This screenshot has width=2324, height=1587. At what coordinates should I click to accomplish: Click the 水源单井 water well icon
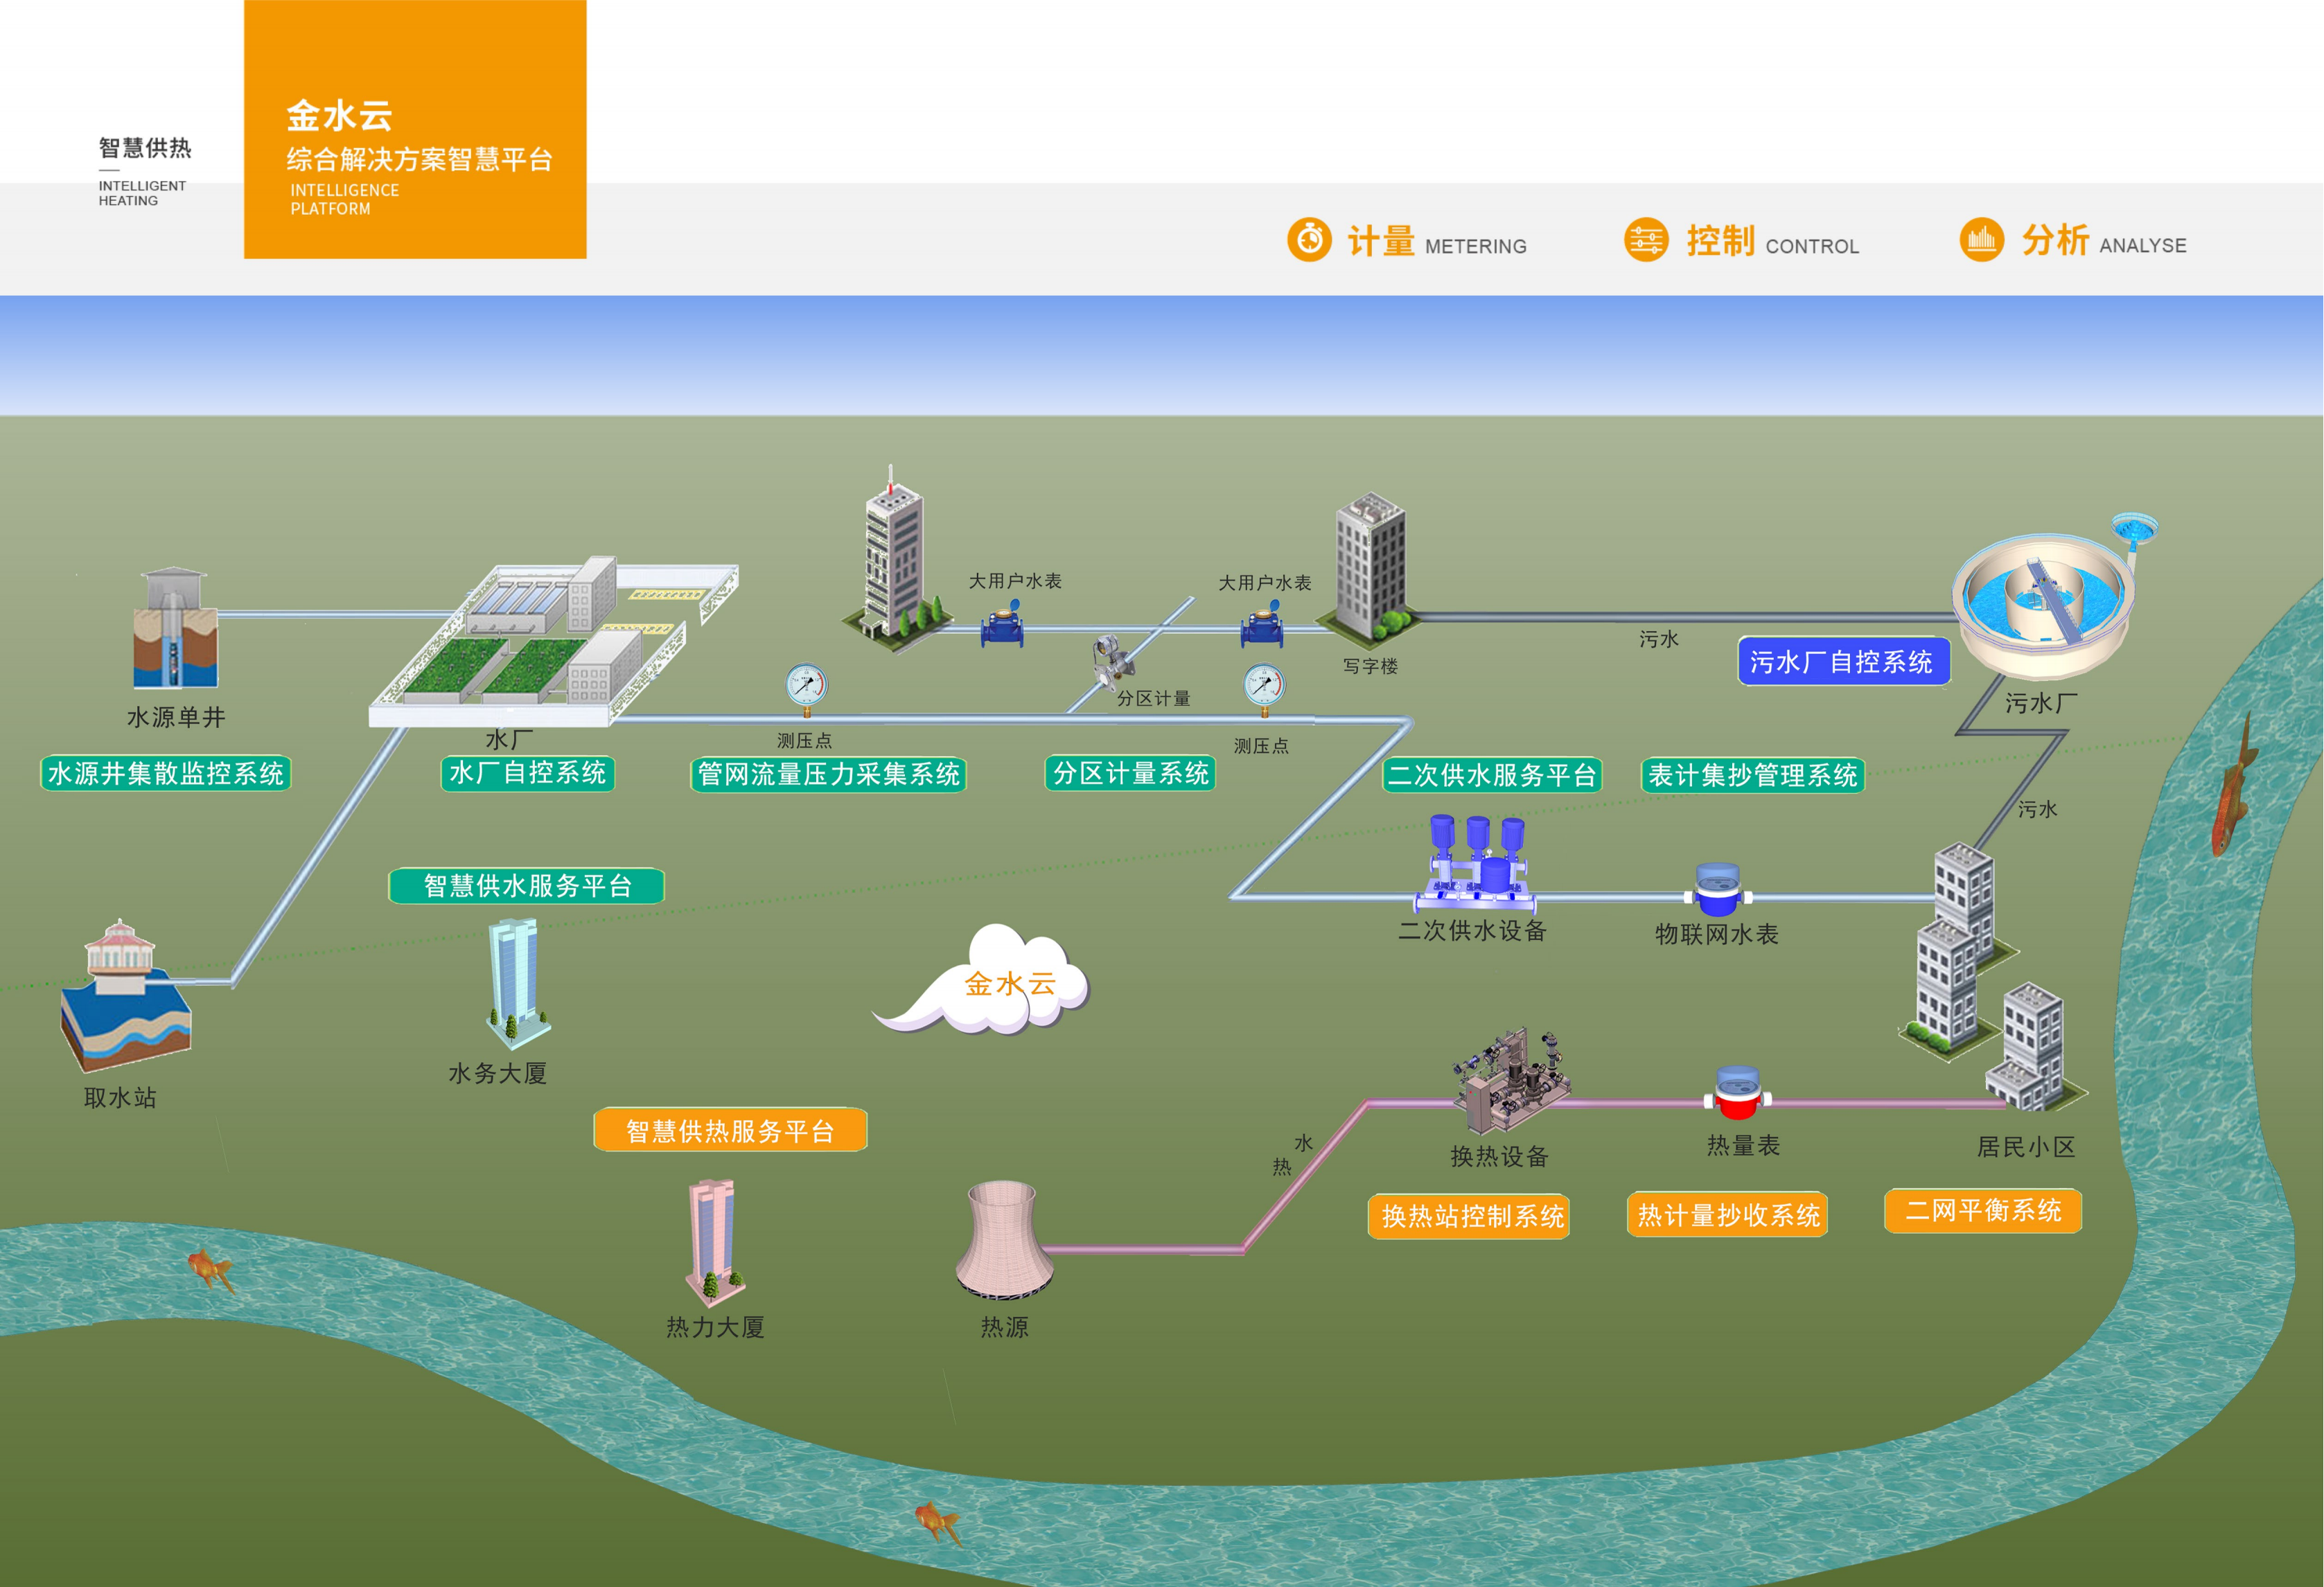175,628
